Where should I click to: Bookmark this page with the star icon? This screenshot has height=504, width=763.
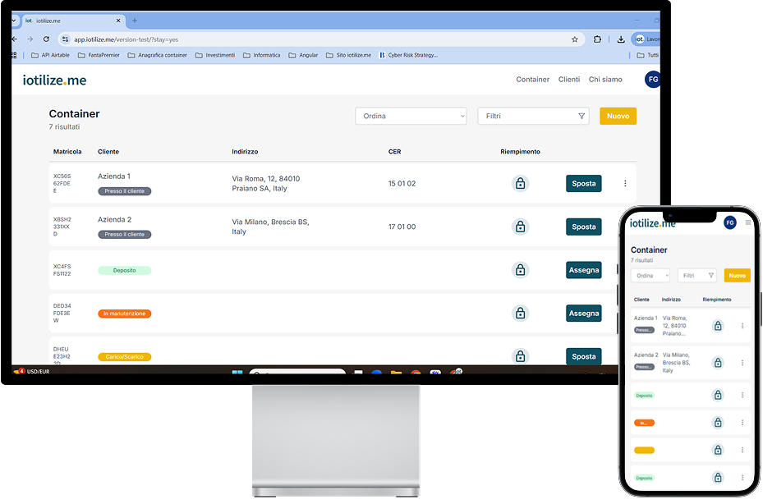(x=575, y=39)
